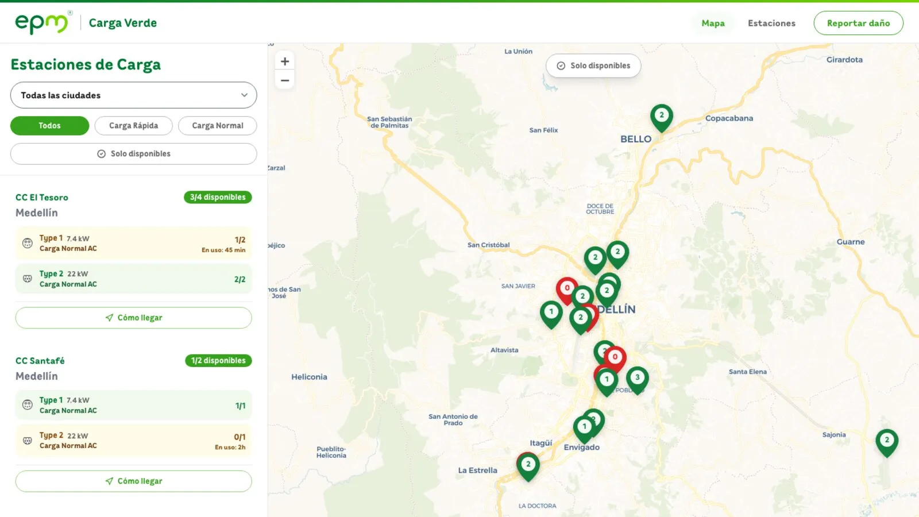This screenshot has height=517, width=919.
Task: Click the connector icon for CC Santafé Type 2
Action: pos(28,441)
